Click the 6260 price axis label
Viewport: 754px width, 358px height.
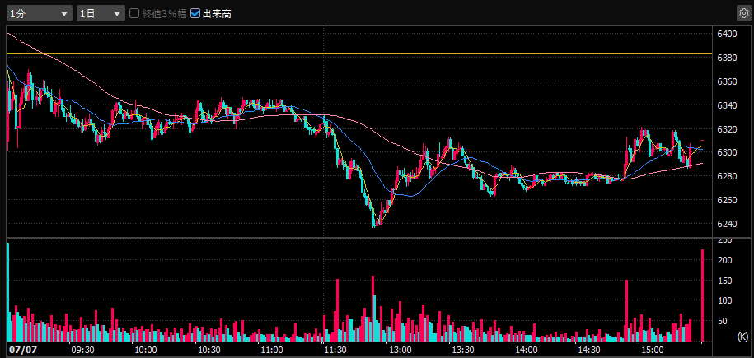(x=727, y=200)
